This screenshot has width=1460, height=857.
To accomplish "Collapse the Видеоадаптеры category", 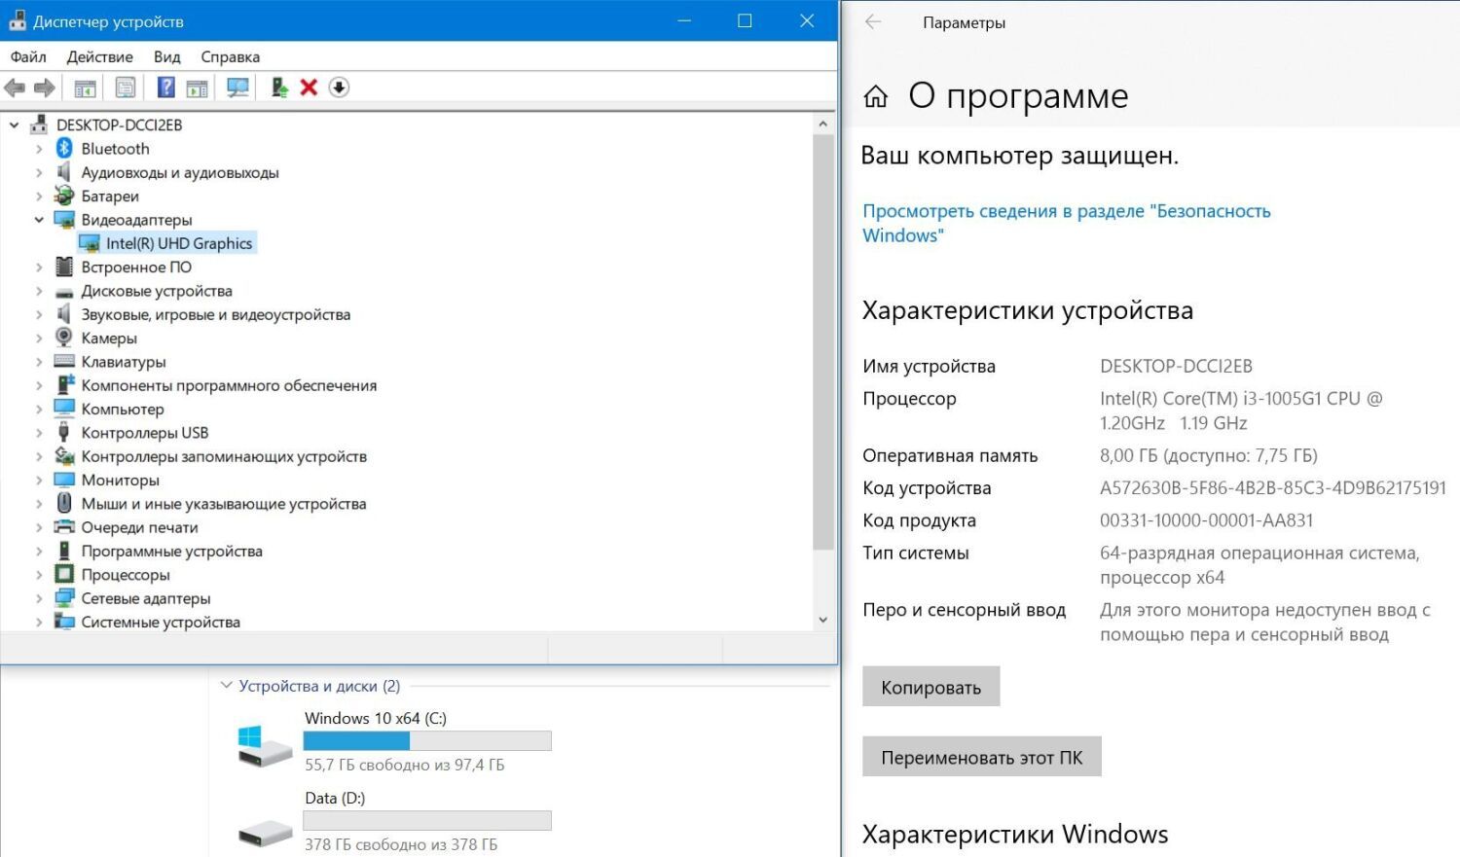I will [39, 220].
